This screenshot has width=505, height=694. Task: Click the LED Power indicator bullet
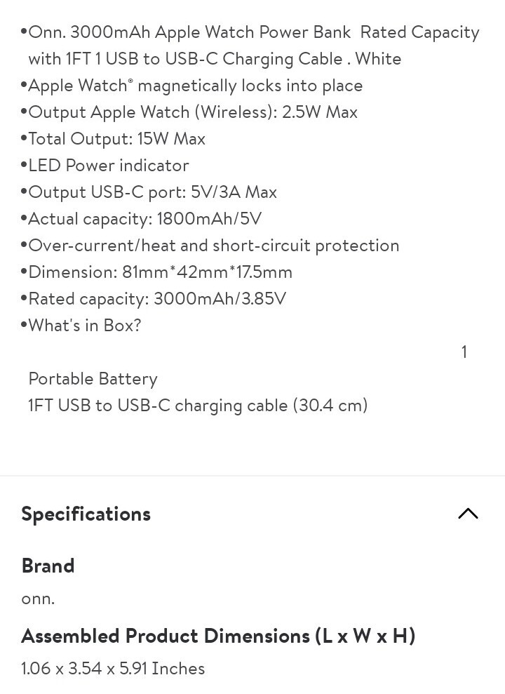pyautogui.click(x=109, y=166)
